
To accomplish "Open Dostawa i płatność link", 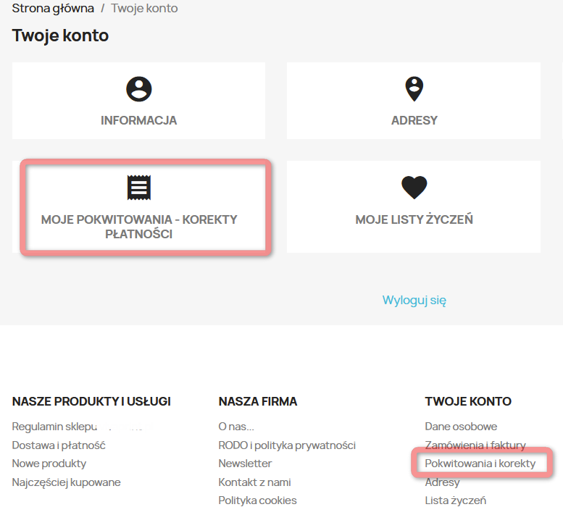I will coord(59,445).
